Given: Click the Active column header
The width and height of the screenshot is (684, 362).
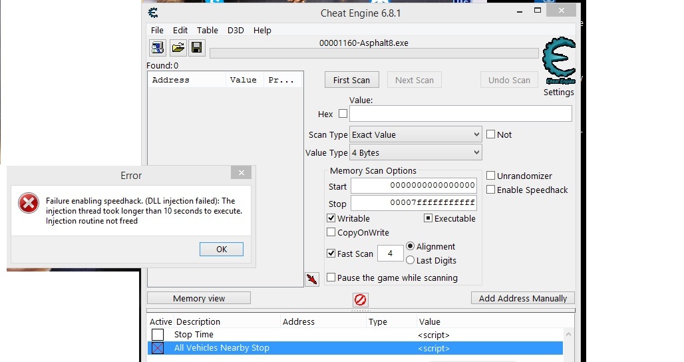Looking at the screenshot, I should [160, 321].
